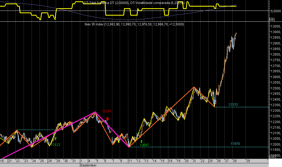
Task: Click the September label on the date axis
Action: [88, 165]
